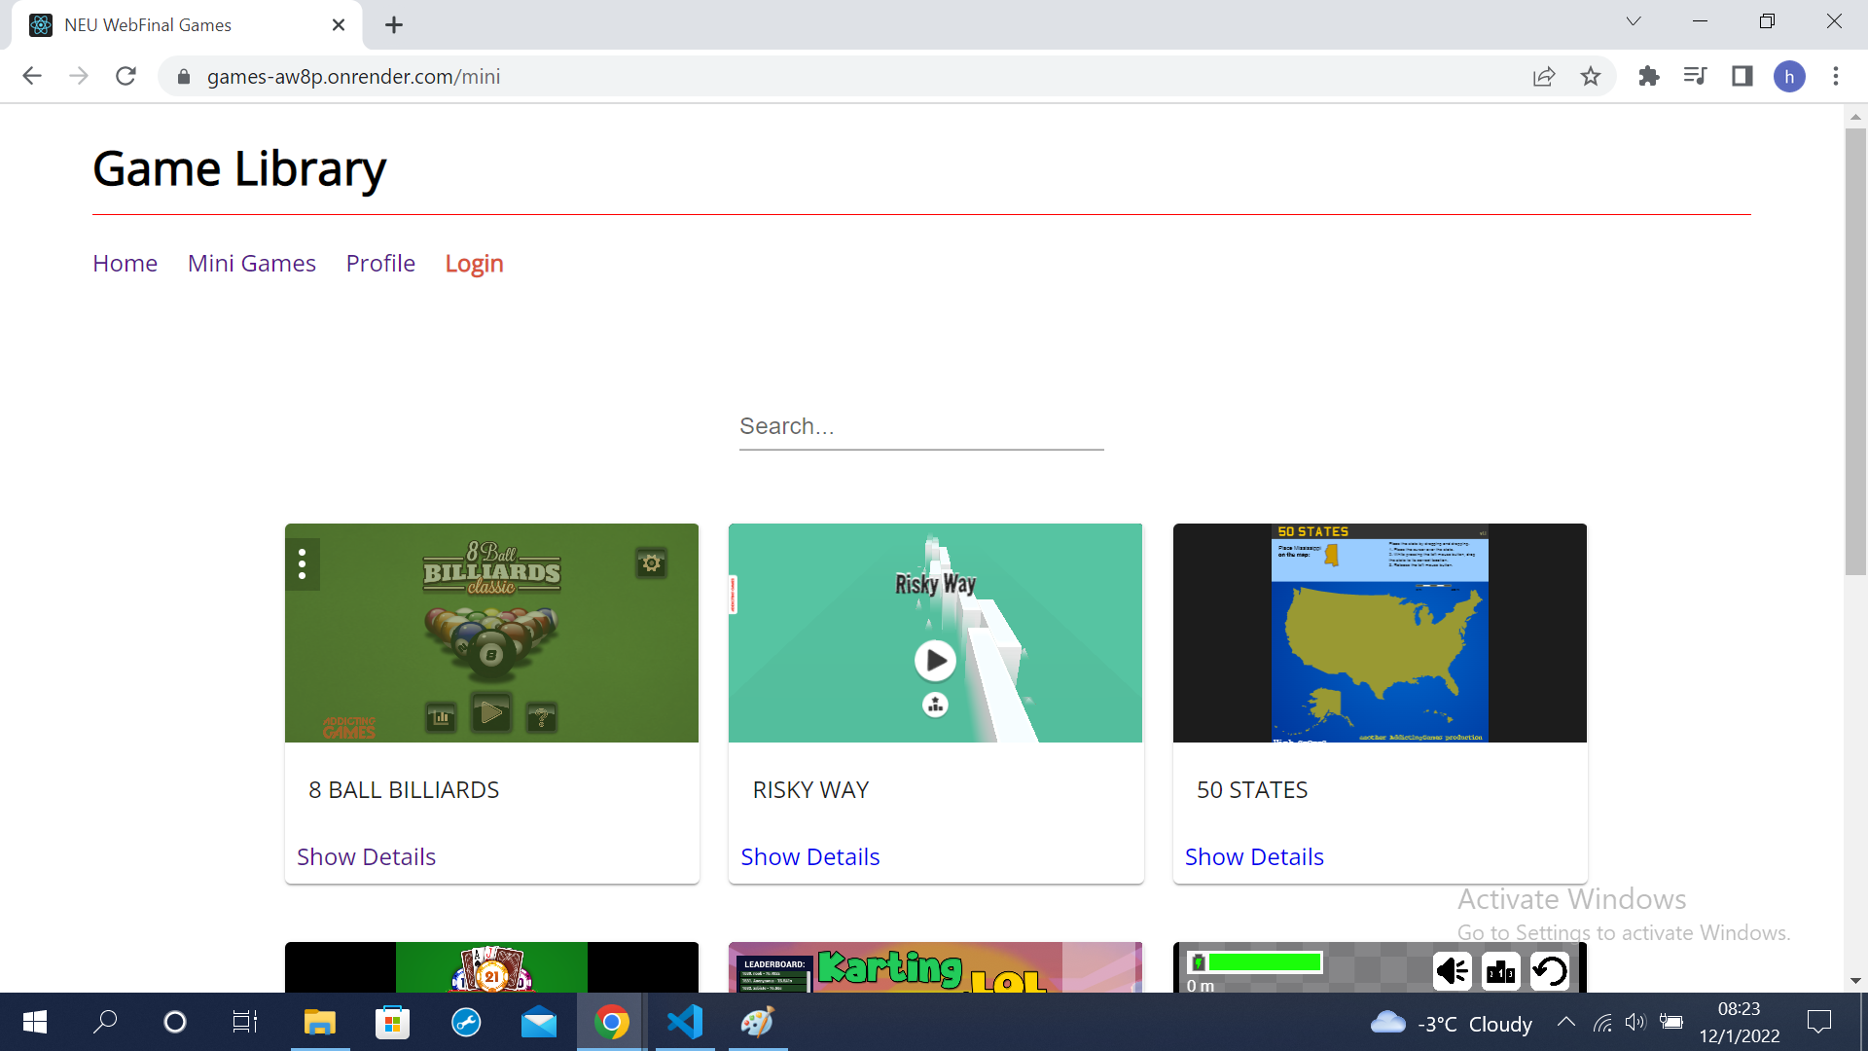1868x1051 pixels.
Task: Reload the current page
Action: click(126, 77)
